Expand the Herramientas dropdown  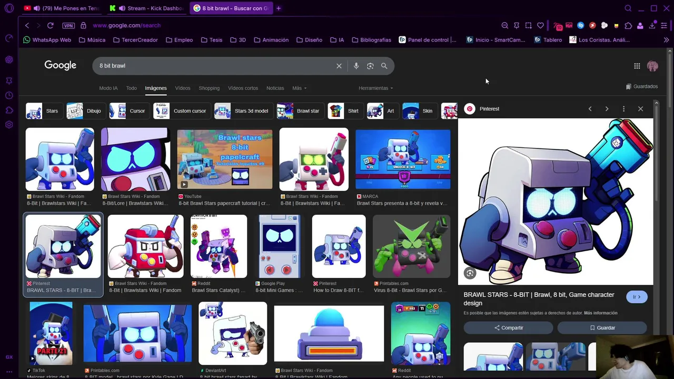376,88
